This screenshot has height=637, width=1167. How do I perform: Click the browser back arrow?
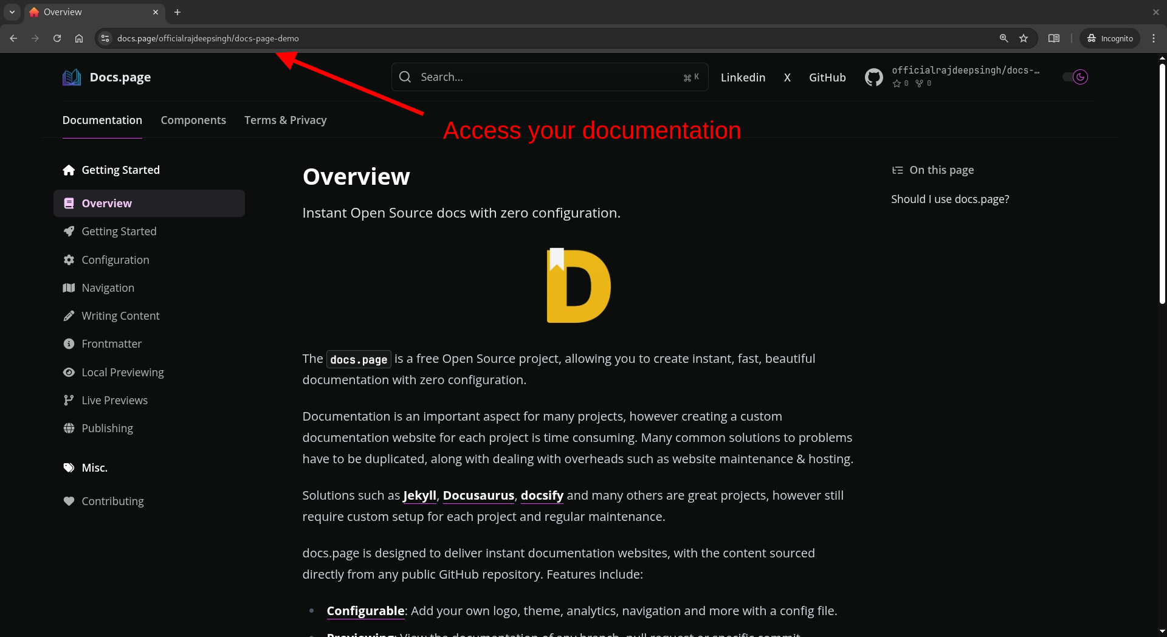tap(13, 38)
